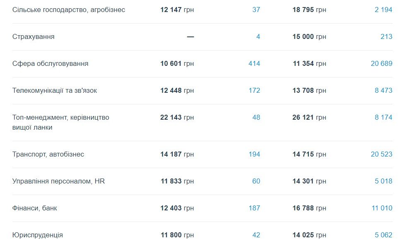405x246 pixels.
Task: Open the 48 link for Топ-менеджмент
Action: 256,117
